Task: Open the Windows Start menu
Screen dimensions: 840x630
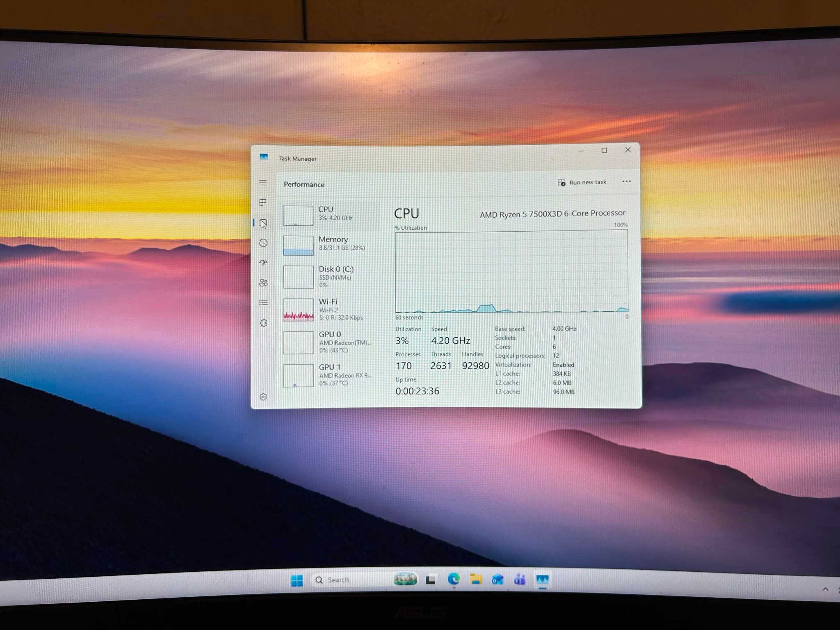Action: coord(297,580)
